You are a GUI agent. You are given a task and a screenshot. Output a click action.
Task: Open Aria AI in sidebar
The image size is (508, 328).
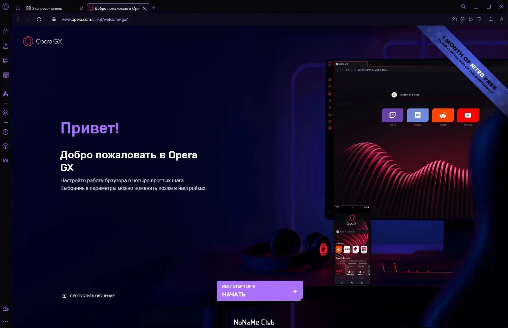(6, 94)
